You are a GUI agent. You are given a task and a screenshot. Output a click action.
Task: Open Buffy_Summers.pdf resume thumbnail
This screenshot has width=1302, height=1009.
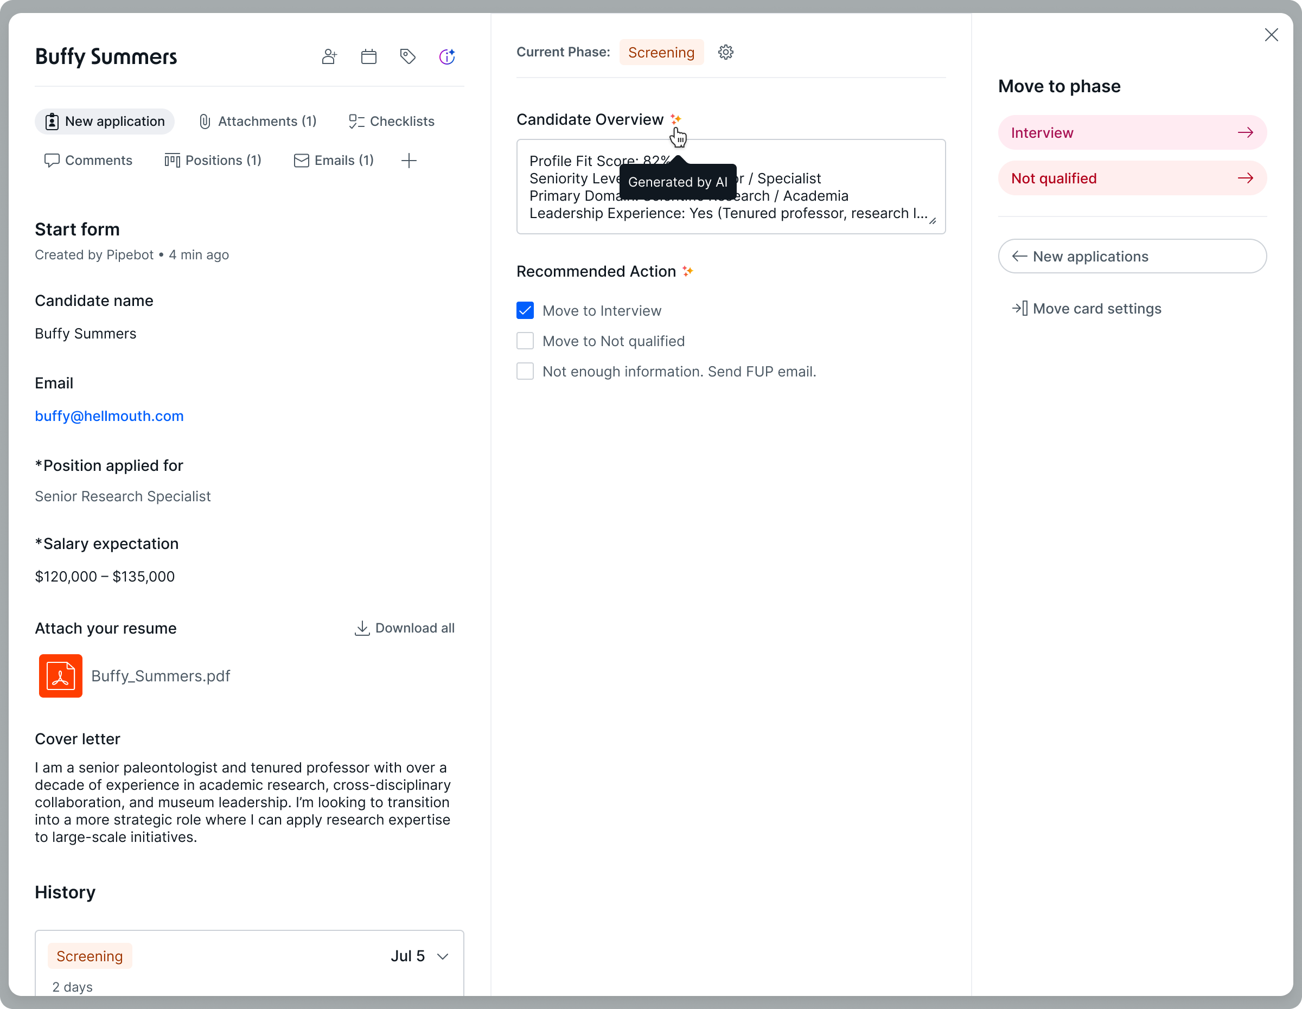click(60, 675)
